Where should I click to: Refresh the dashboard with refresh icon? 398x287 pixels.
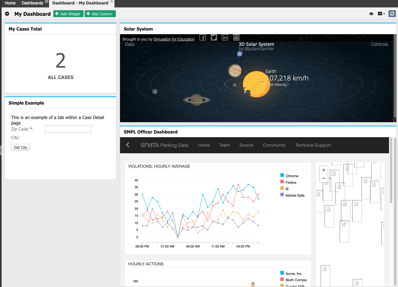392,14
